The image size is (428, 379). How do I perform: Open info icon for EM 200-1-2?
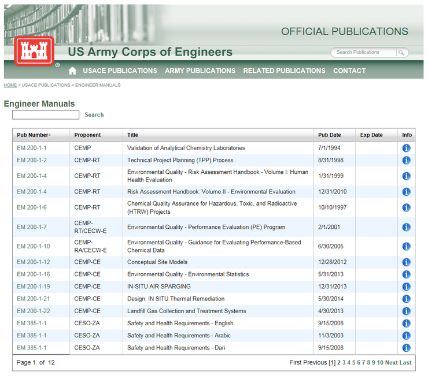(x=406, y=161)
